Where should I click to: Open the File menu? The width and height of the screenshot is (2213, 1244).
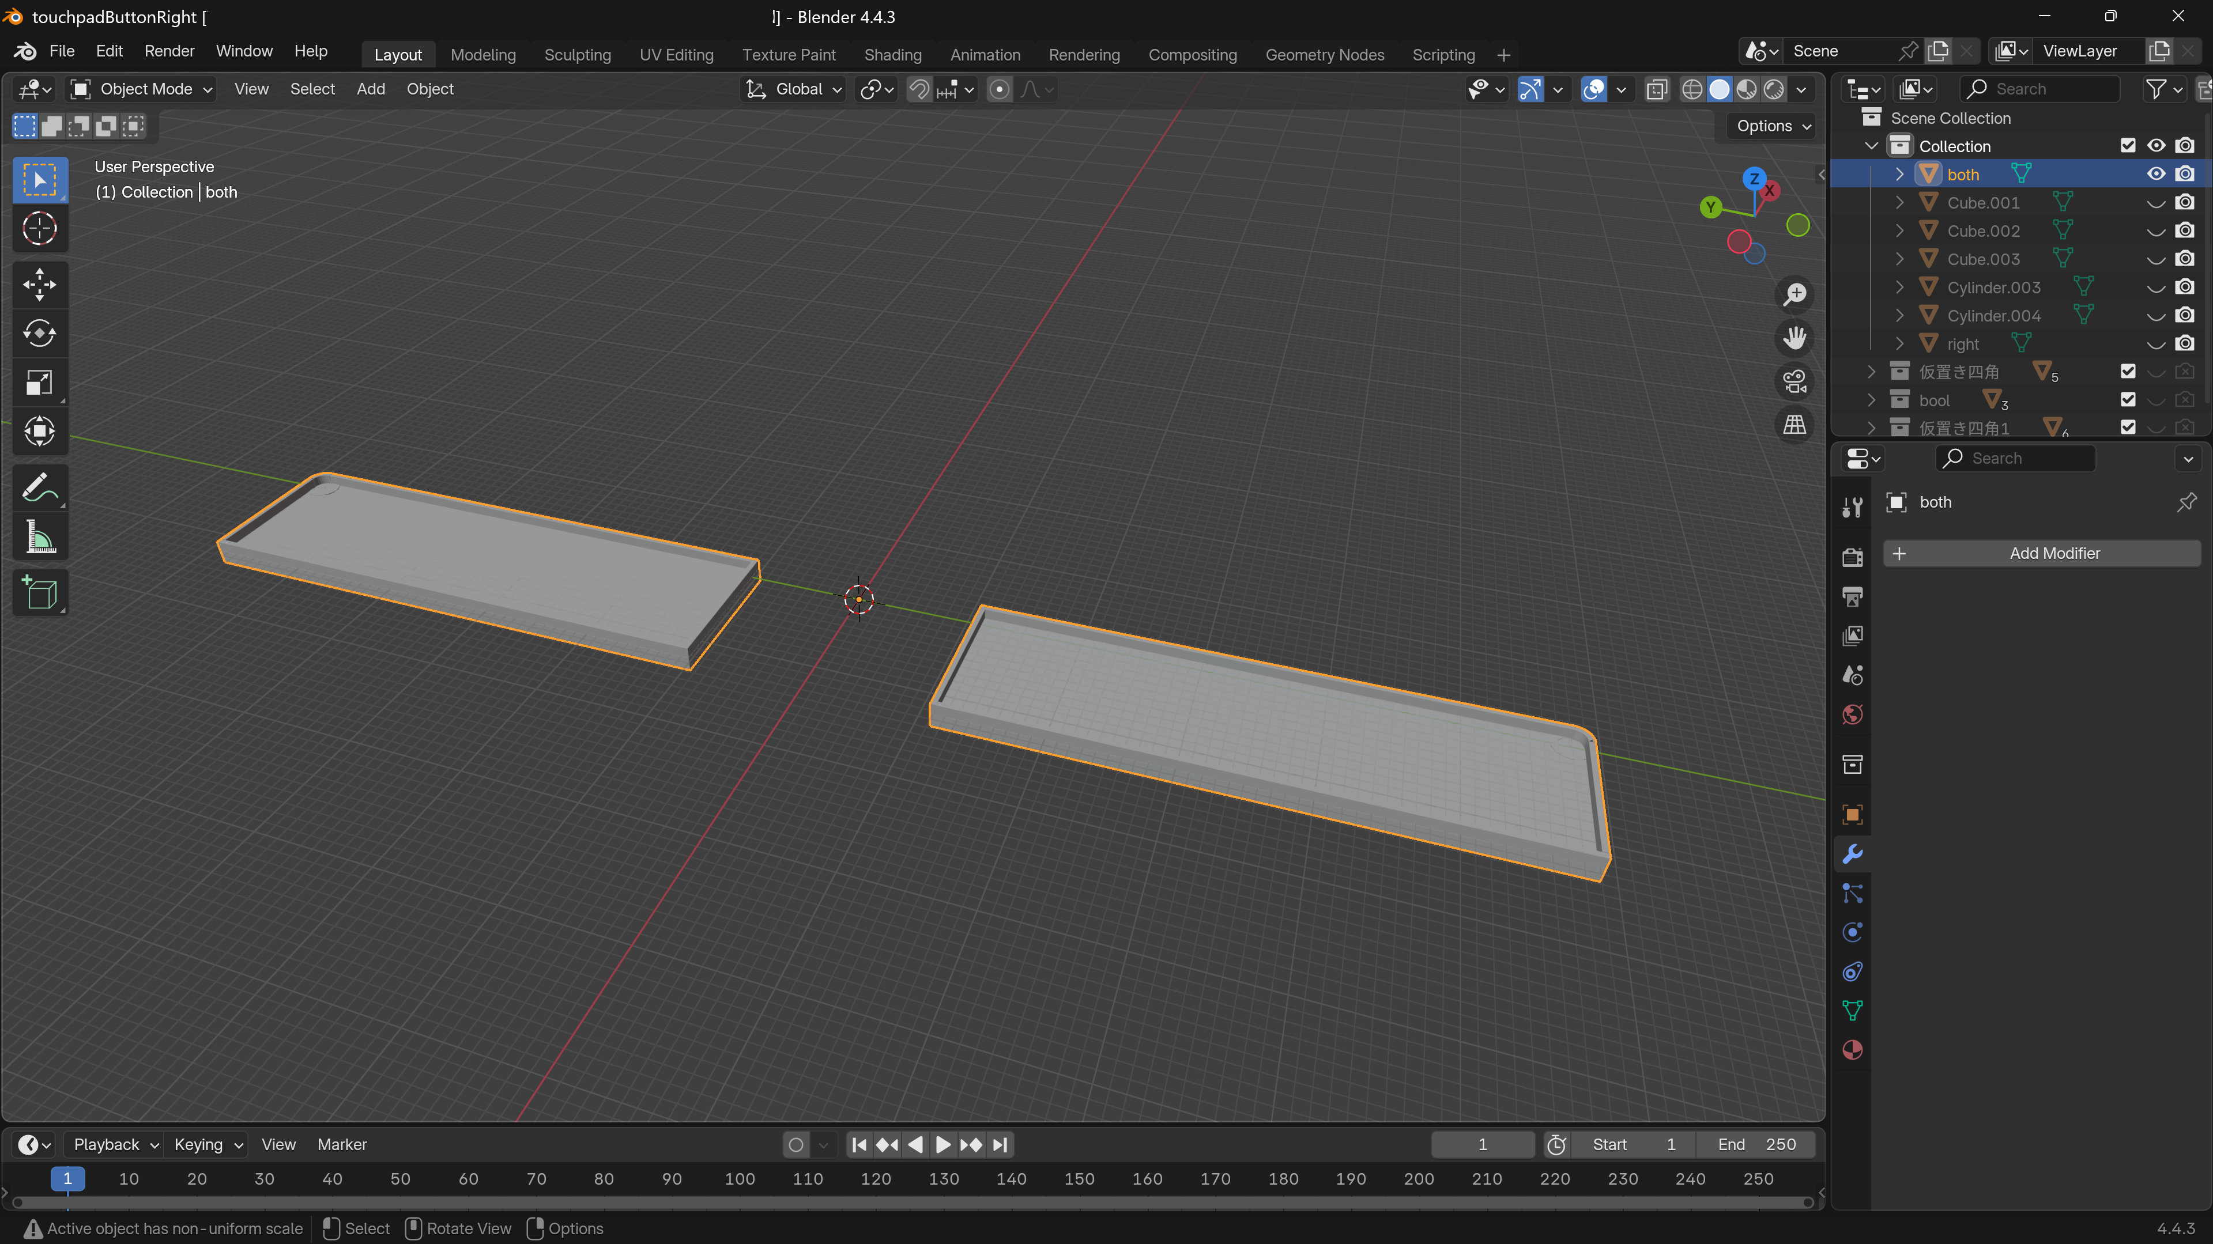click(62, 51)
